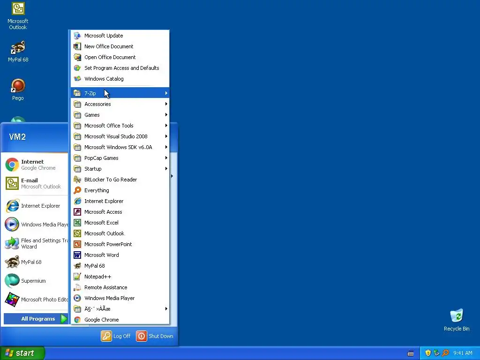Expand the Startup folder
480x360 pixels.
[x=120, y=169]
